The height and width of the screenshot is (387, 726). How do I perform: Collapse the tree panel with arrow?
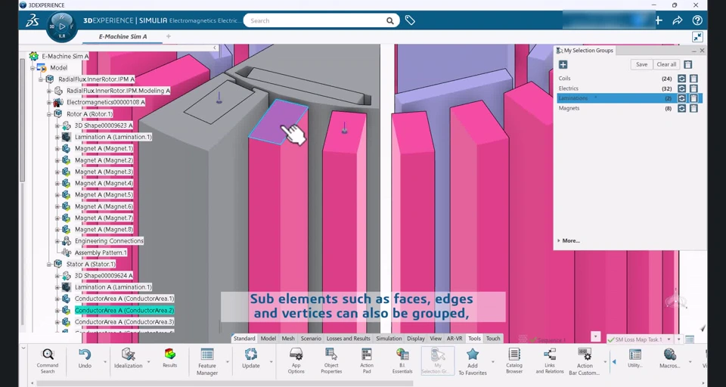pos(214,48)
